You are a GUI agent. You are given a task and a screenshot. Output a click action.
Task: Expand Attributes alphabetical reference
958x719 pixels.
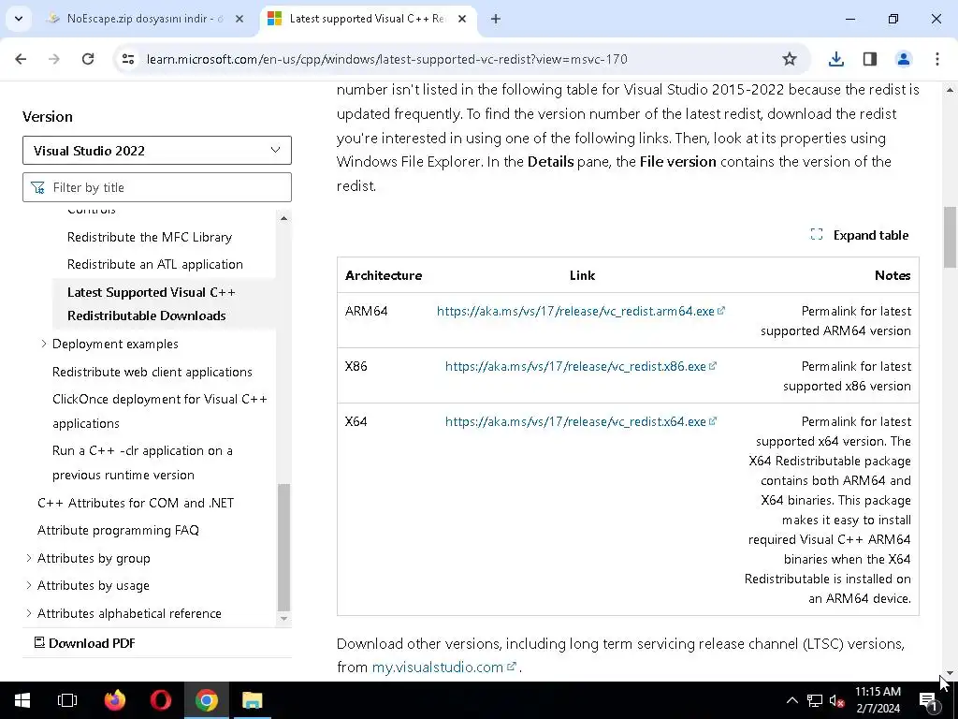coord(29,613)
